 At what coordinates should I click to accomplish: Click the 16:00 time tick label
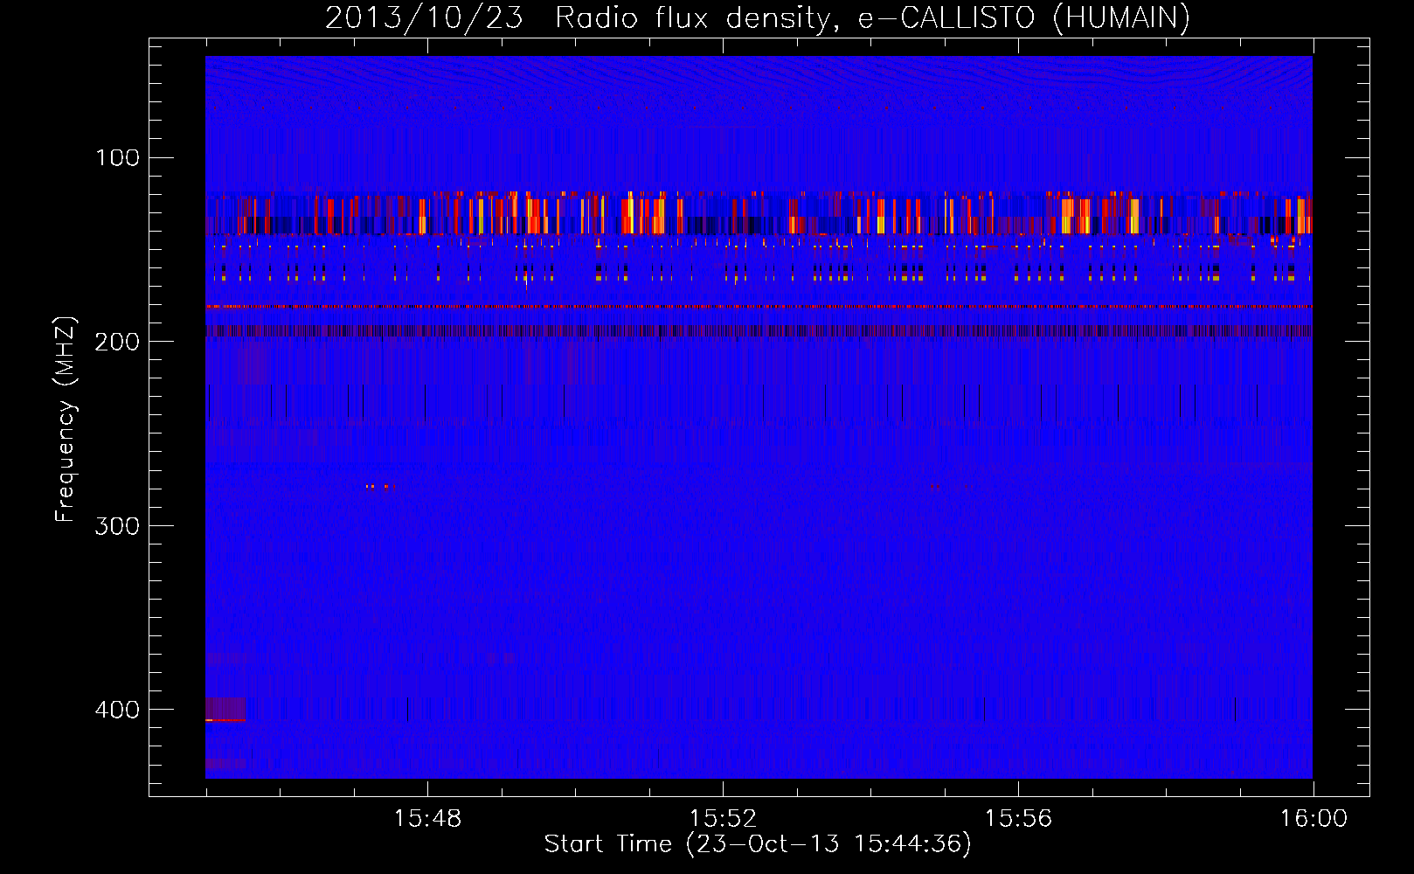pyautogui.click(x=1313, y=818)
